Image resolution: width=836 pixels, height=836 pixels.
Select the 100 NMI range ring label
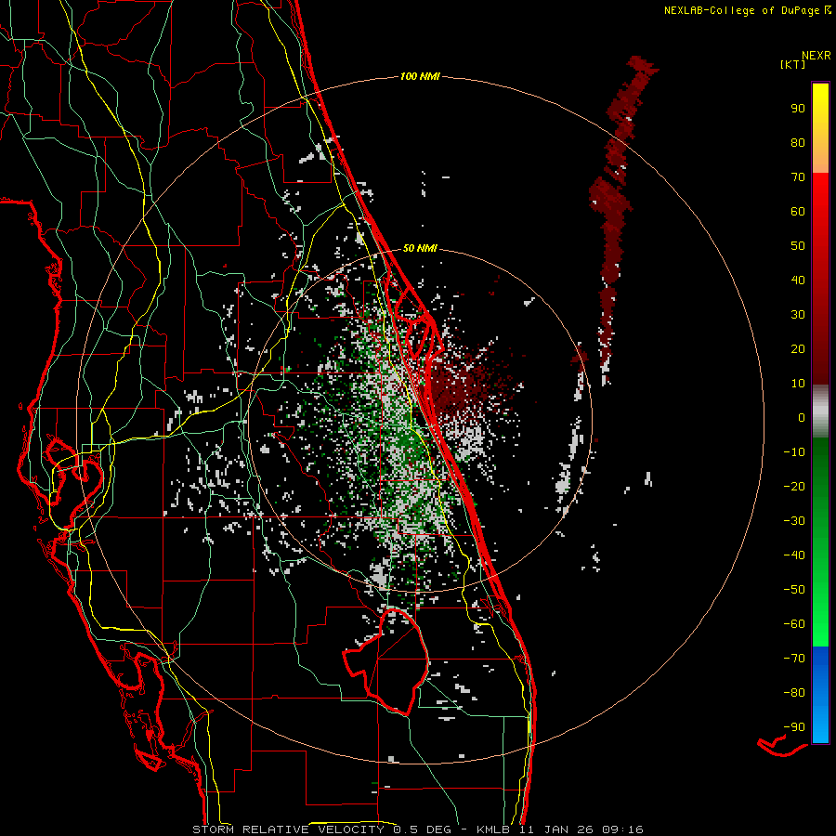click(x=420, y=76)
